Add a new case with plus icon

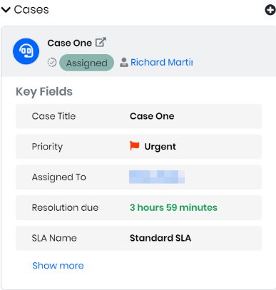pos(270,10)
